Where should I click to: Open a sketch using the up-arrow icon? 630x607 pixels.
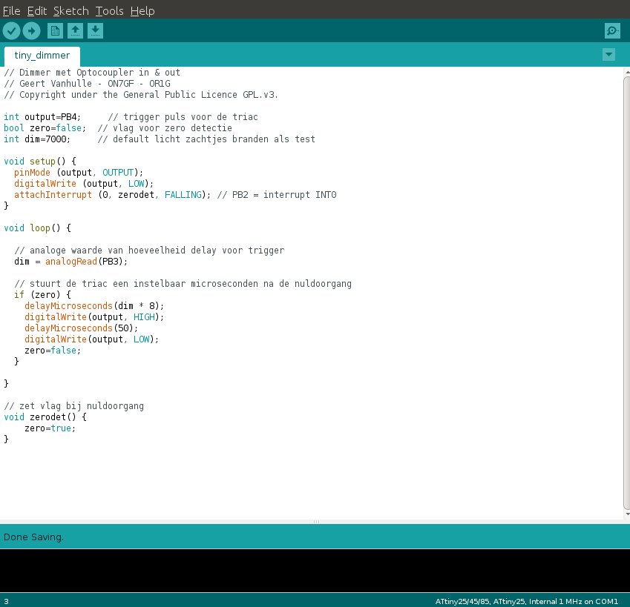[75, 30]
